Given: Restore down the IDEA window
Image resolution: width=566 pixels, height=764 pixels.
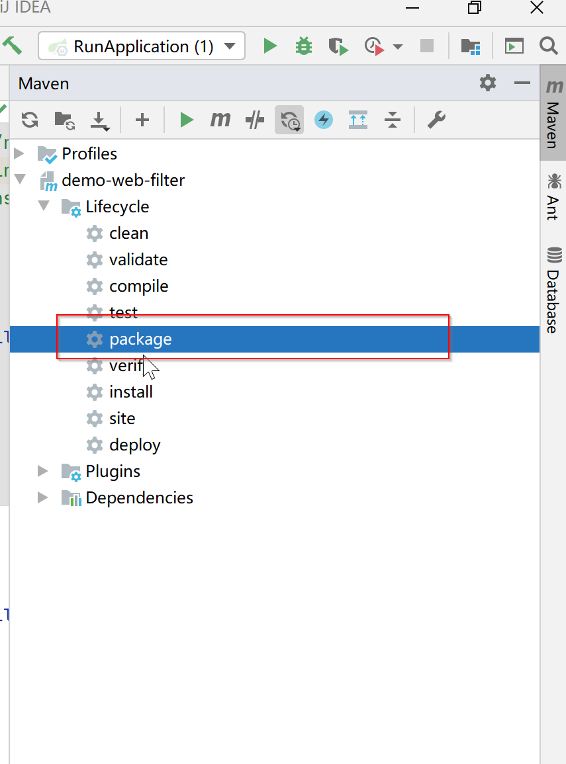Looking at the screenshot, I should (475, 8).
